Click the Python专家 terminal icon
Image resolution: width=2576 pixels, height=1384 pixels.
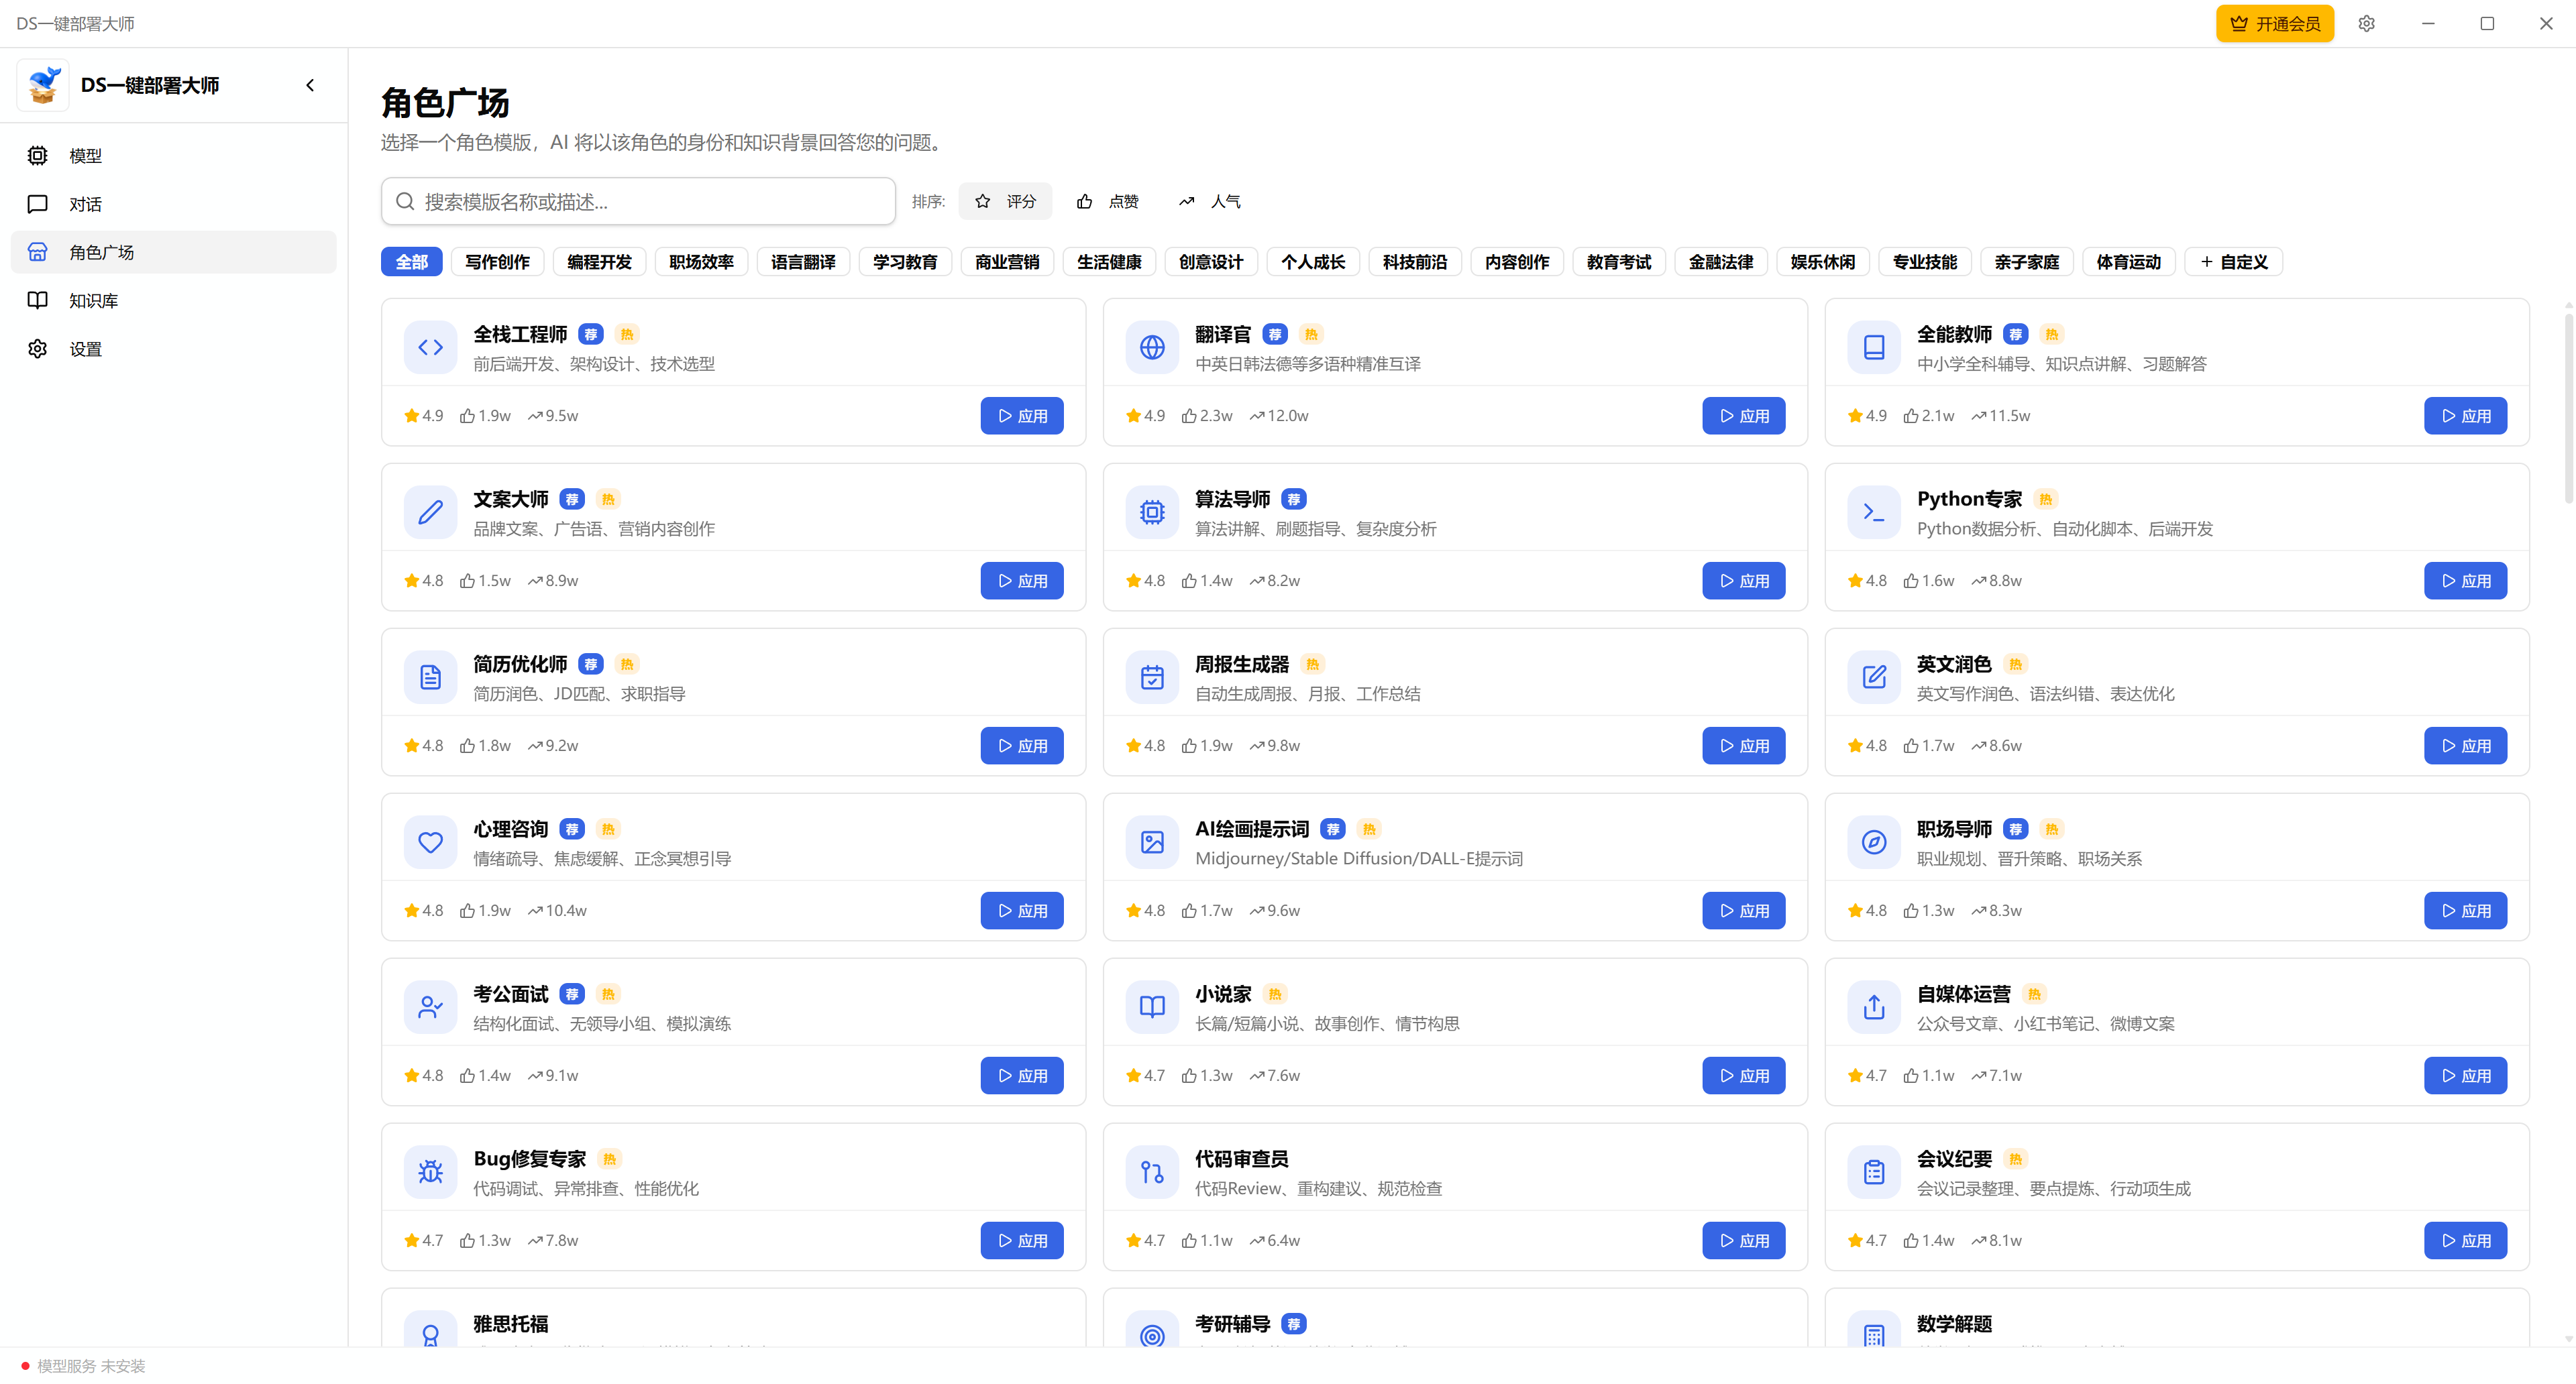click(1875, 512)
